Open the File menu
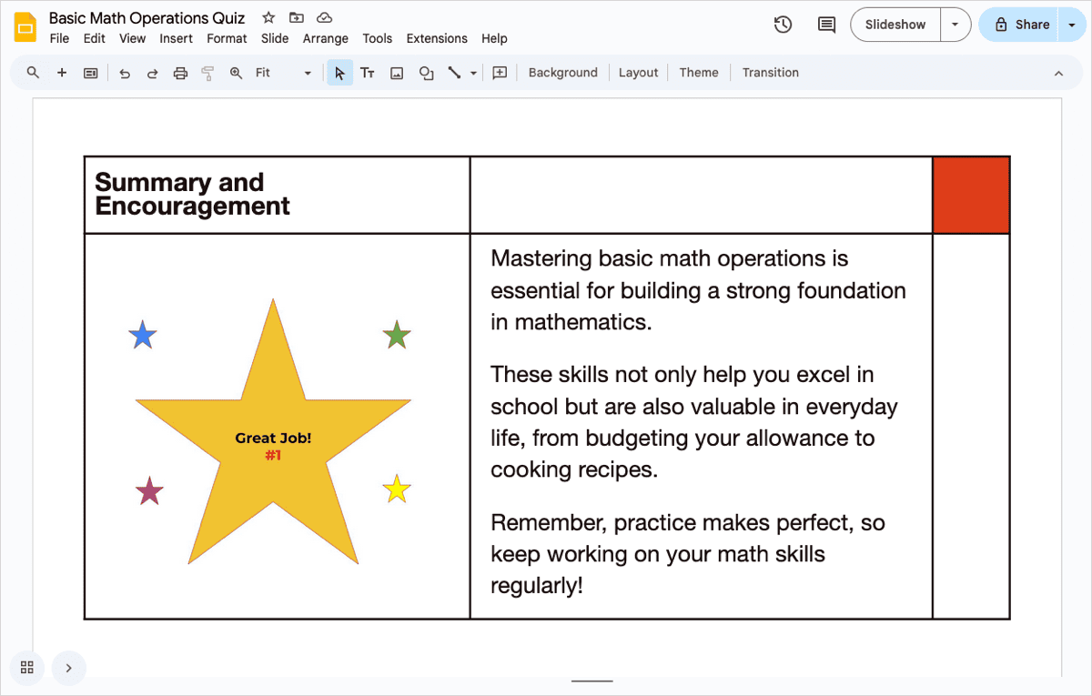Screen dimensions: 1092x696 [59, 38]
